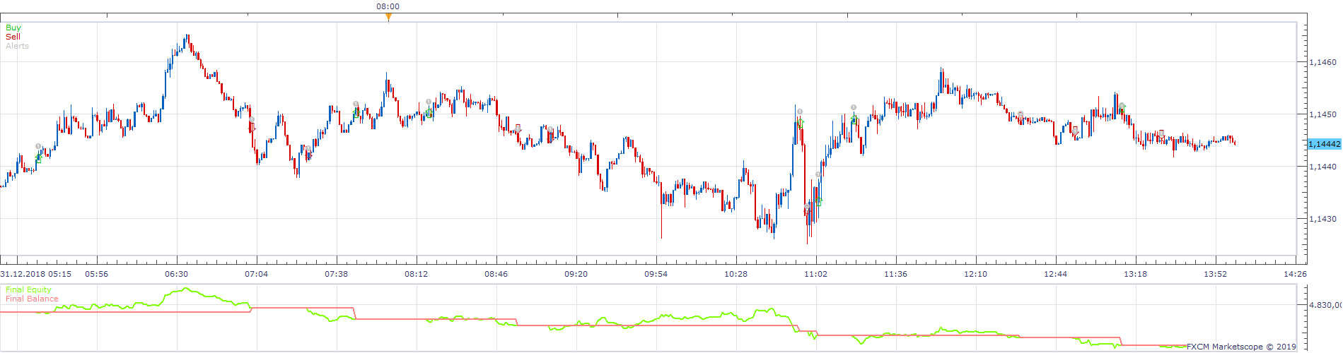
Task: Click the green buy marker just after 07:38
Action: (x=356, y=112)
